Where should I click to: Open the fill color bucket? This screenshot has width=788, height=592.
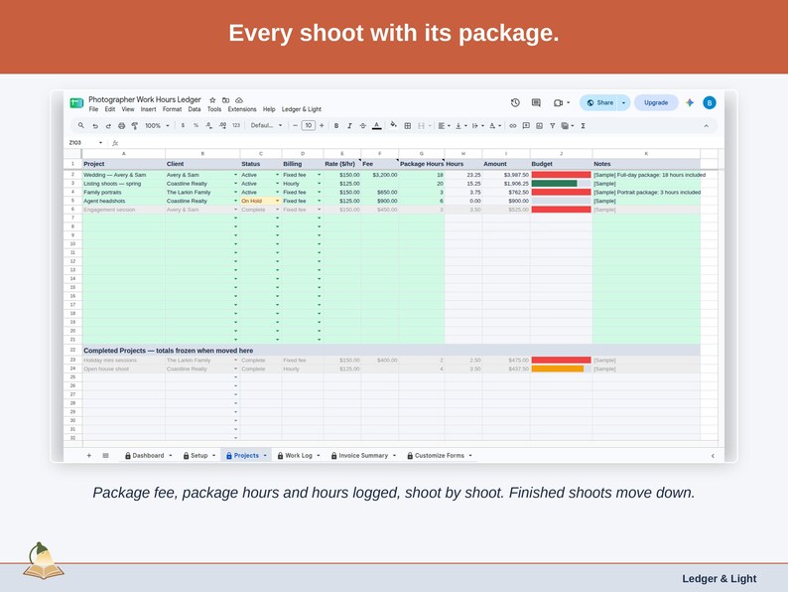click(x=393, y=125)
